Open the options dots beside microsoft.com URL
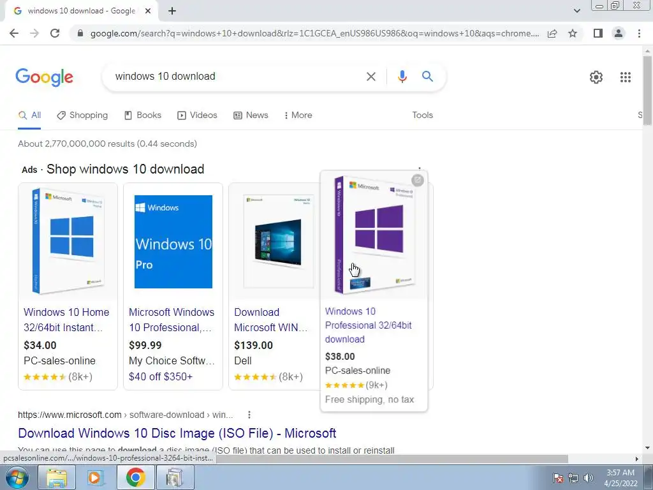653x490 pixels. [x=249, y=415]
